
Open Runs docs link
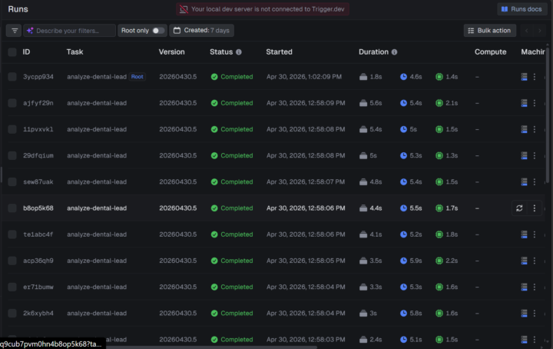tap(522, 9)
